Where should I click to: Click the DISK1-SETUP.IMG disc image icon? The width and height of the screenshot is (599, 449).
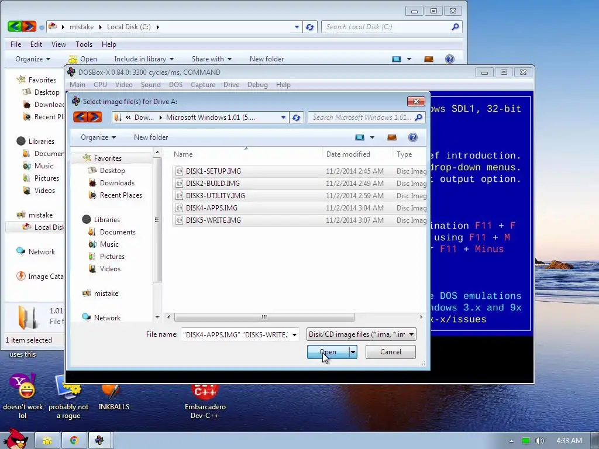(x=179, y=171)
